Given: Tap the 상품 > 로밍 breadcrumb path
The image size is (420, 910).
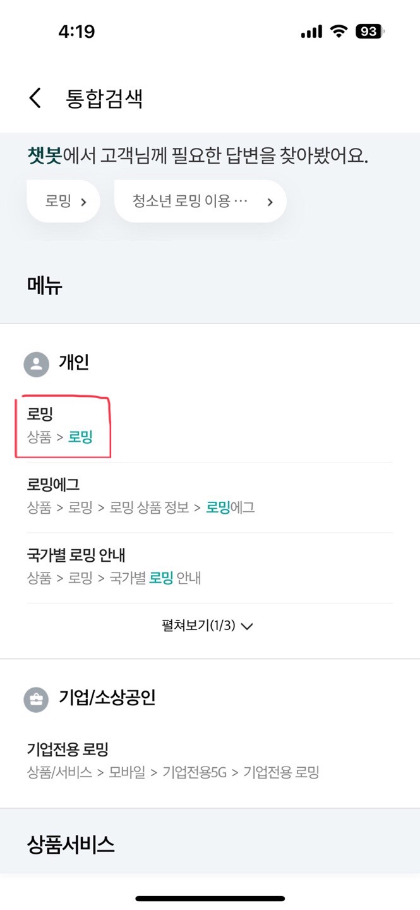Looking at the screenshot, I should coord(60,437).
